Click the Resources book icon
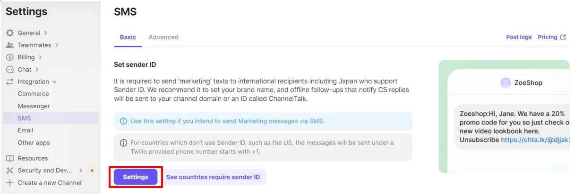Screen dimensions: 574x194 click(x=9, y=158)
